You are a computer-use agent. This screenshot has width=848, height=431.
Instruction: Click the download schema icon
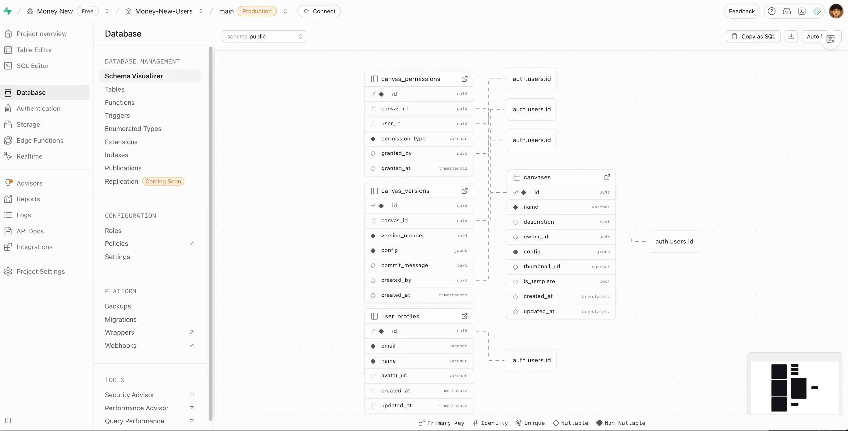click(791, 36)
